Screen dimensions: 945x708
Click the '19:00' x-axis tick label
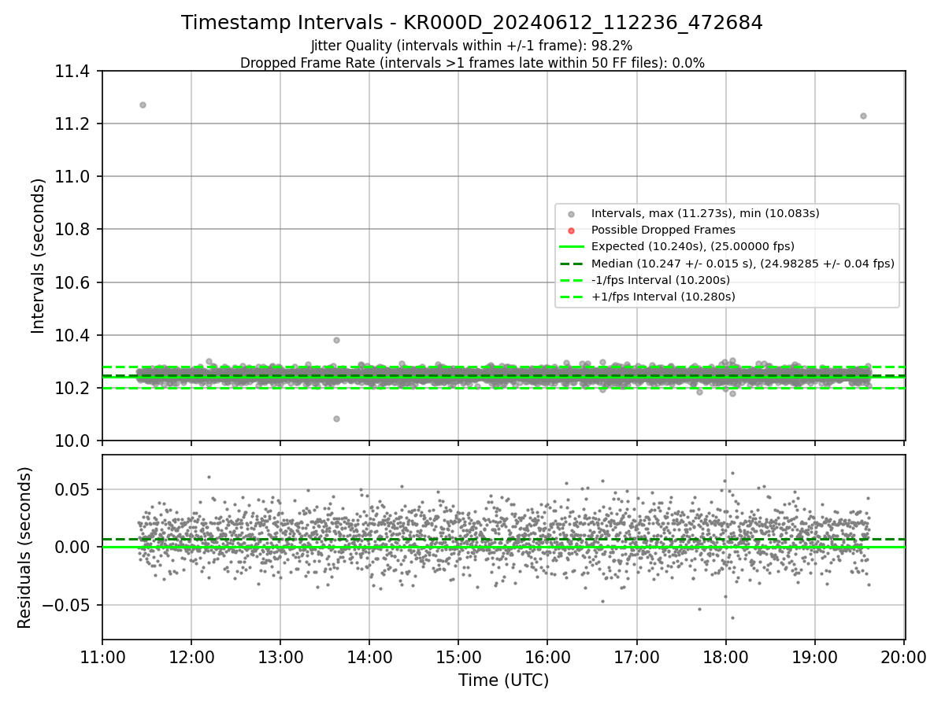tap(814, 657)
